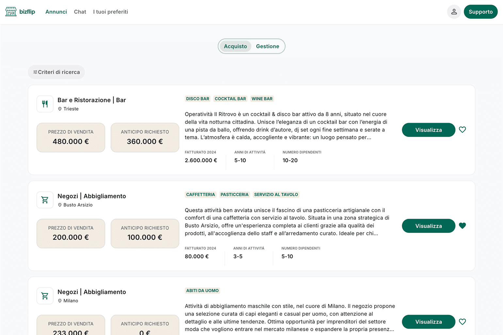Select the Acquisto option
The image size is (503, 335).
pyautogui.click(x=235, y=46)
